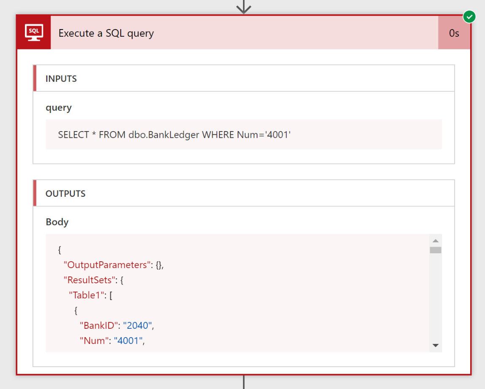The image size is (485, 389).
Task: Select the INPUTS section header
Action: pyautogui.click(x=61, y=79)
